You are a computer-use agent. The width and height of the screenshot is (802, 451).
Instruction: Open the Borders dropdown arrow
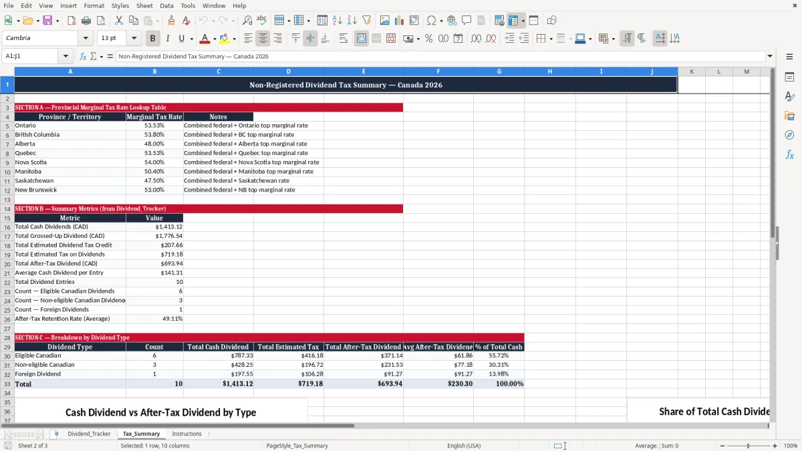pyautogui.click(x=551, y=39)
